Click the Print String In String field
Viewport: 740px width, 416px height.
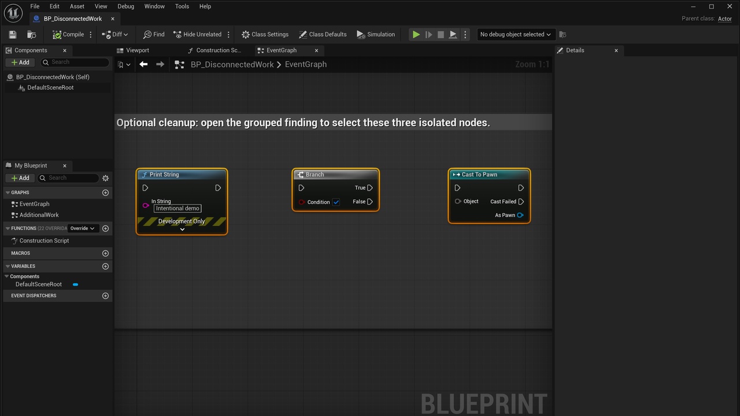[177, 209]
